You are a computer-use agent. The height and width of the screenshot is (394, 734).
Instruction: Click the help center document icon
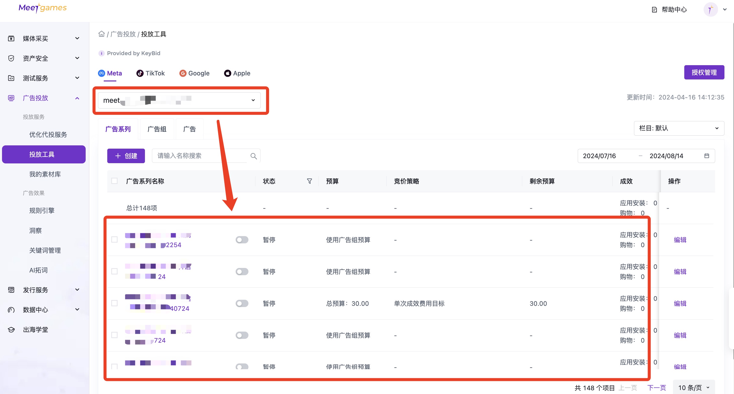pos(655,10)
